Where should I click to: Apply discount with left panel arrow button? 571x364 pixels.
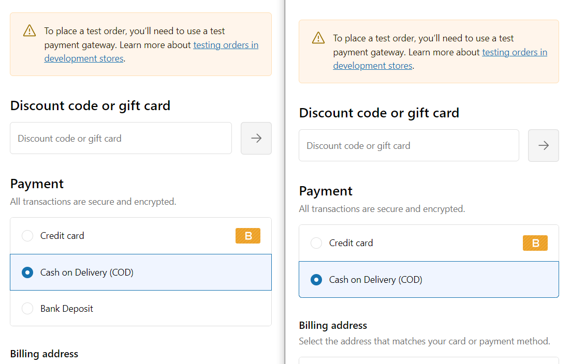(x=256, y=138)
